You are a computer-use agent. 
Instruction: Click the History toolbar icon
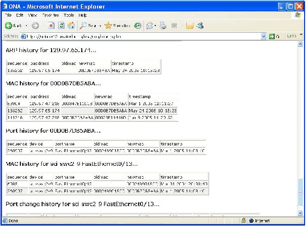pos(138,26)
